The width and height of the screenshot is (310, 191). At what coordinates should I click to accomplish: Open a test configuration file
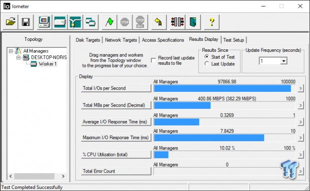[x=10, y=22]
